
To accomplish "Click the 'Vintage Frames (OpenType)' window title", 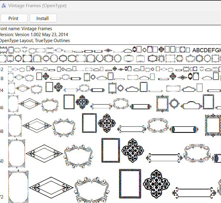I will pyautogui.click(x=37, y=6).
